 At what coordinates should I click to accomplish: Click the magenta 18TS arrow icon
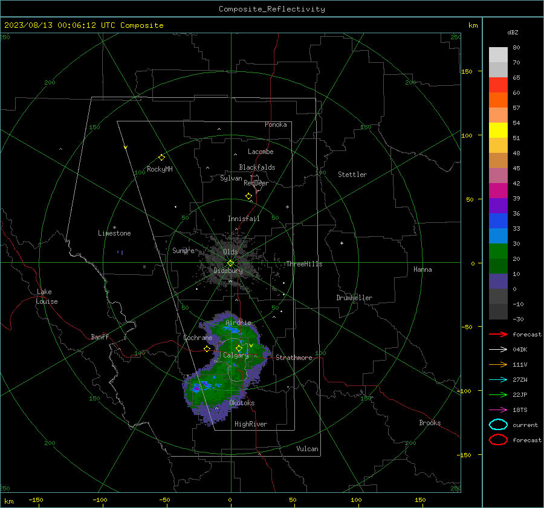pyautogui.click(x=498, y=410)
